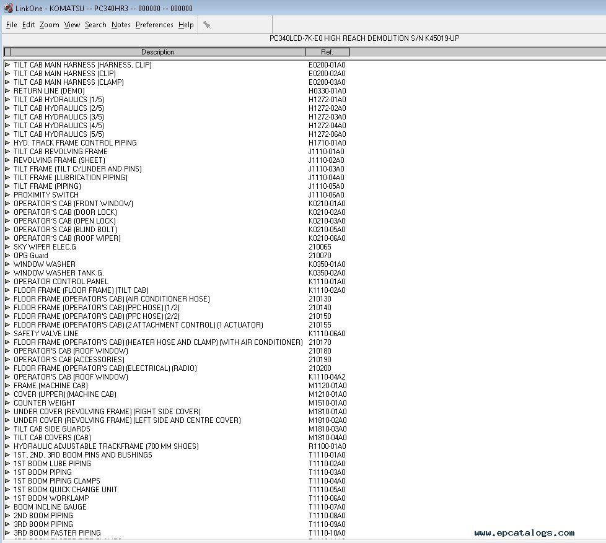Expand the COUNTER WEIGHT arrow

click(7, 403)
